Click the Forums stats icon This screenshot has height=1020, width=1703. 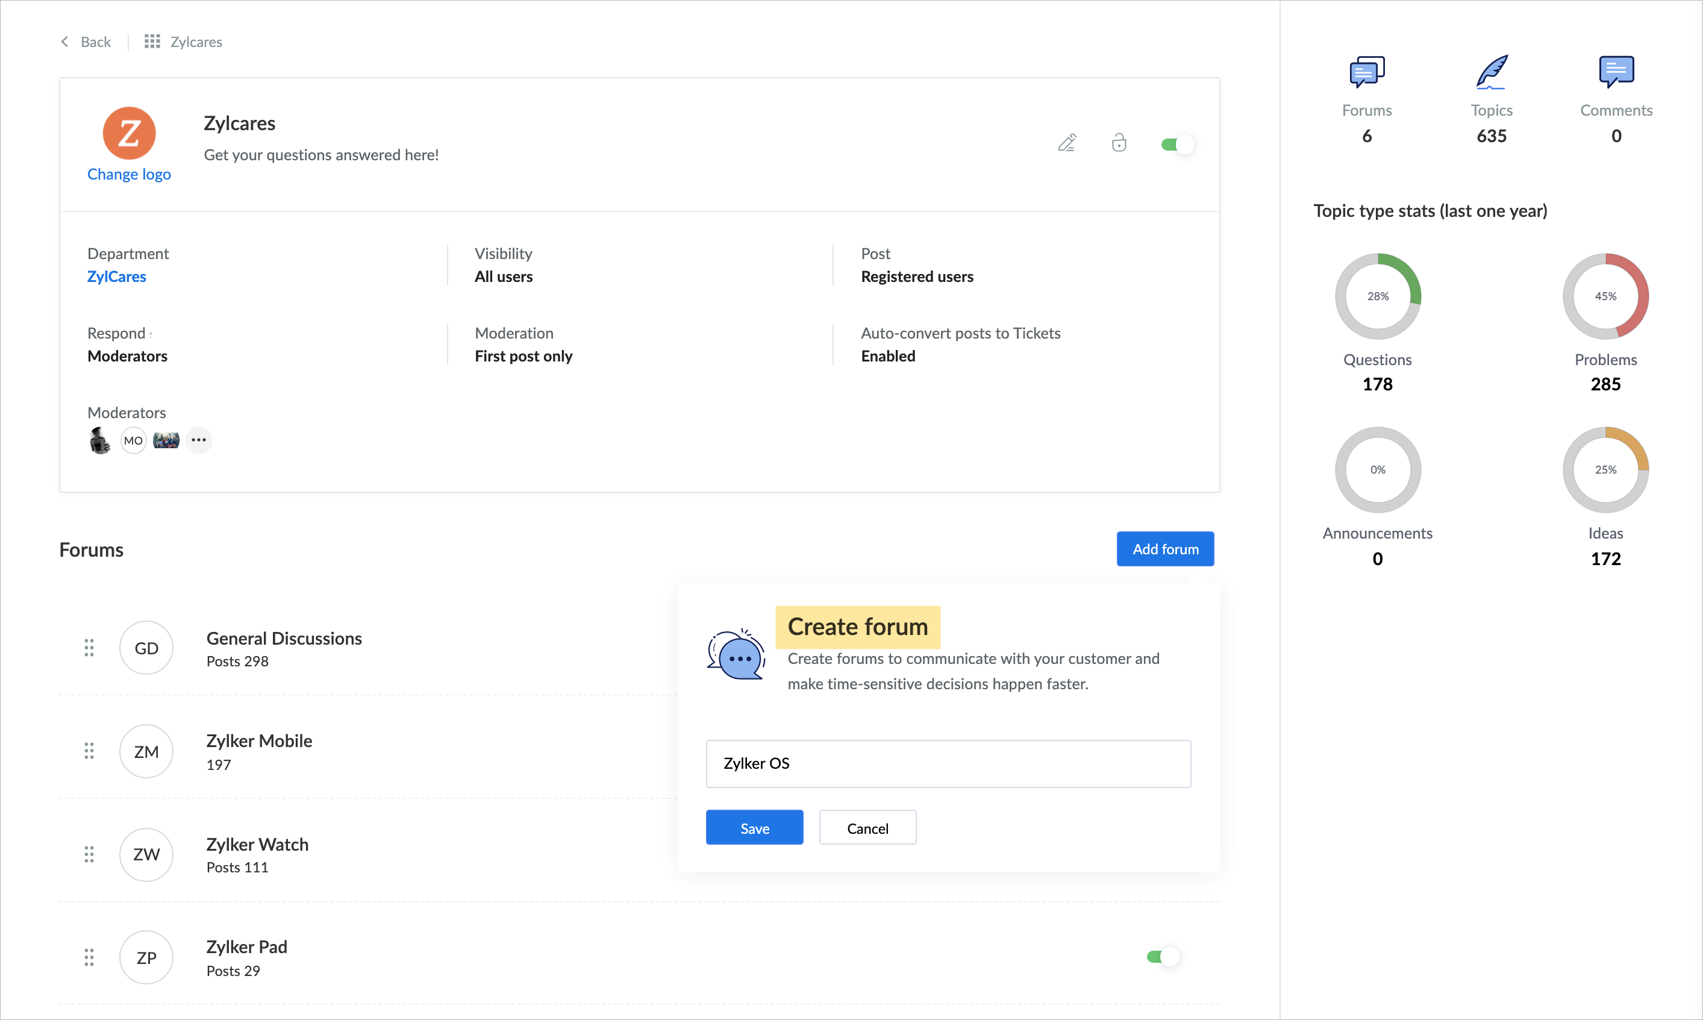point(1366,72)
